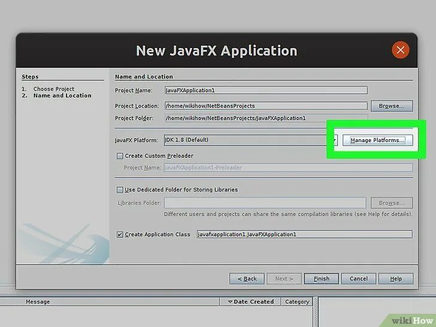The width and height of the screenshot is (436, 327).
Task: Open the JavaFX Platform dropdown
Action: click(251, 140)
